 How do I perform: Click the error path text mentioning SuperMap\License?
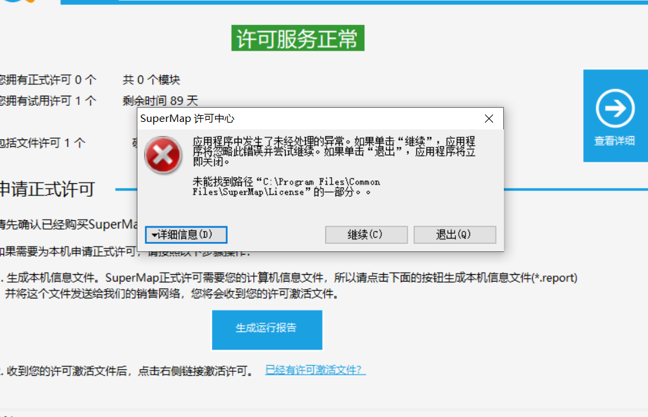point(286,187)
